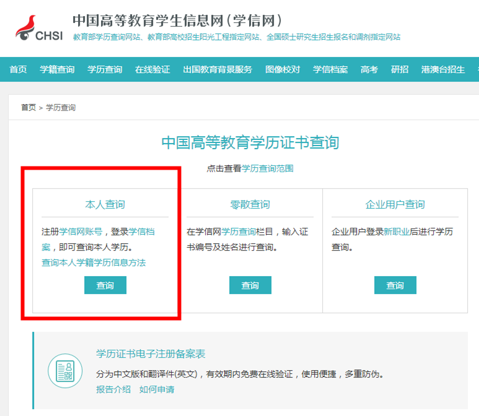Select 港澳台招生 navigation item
Image resolution: width=479 pixels, height=416 pixels.
tap(443, 69)
